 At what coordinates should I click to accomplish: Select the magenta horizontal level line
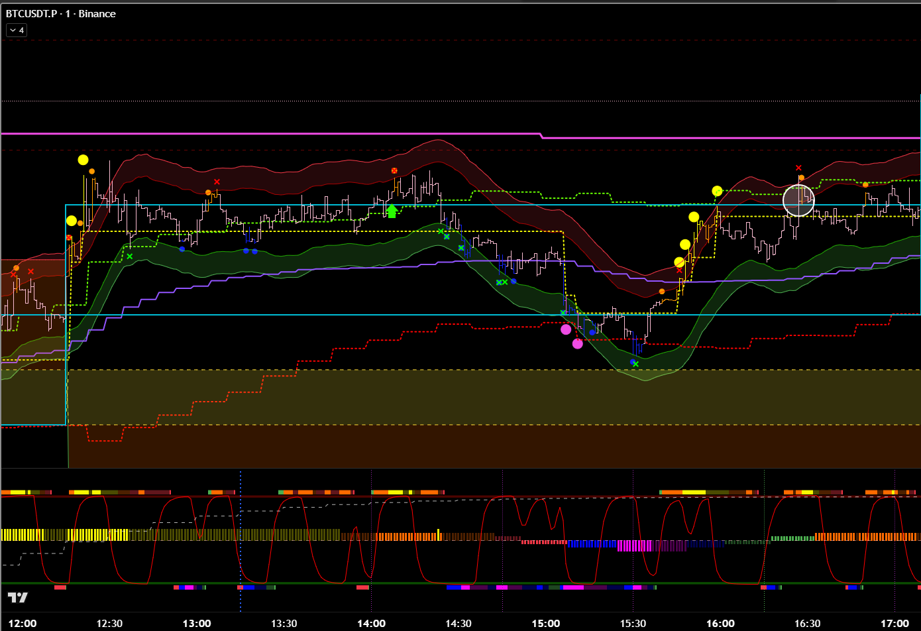pos(265,134)
